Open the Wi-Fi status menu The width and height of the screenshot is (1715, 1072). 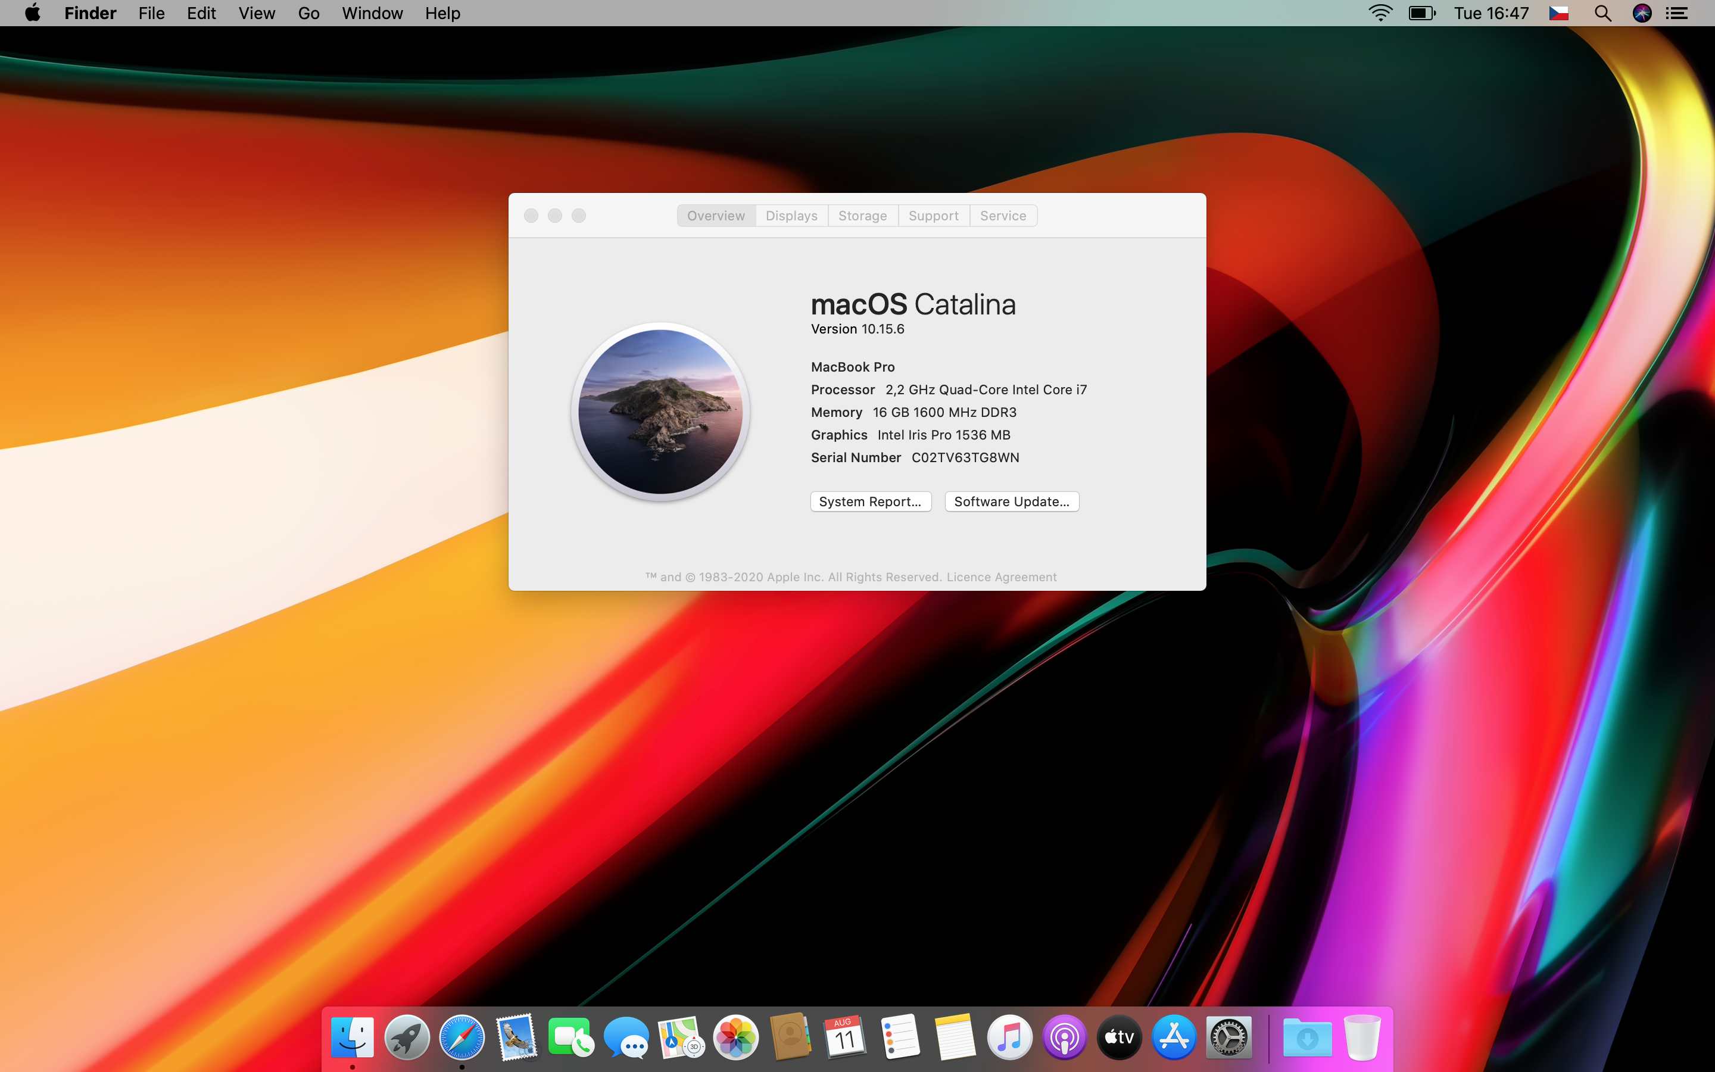1380,14
